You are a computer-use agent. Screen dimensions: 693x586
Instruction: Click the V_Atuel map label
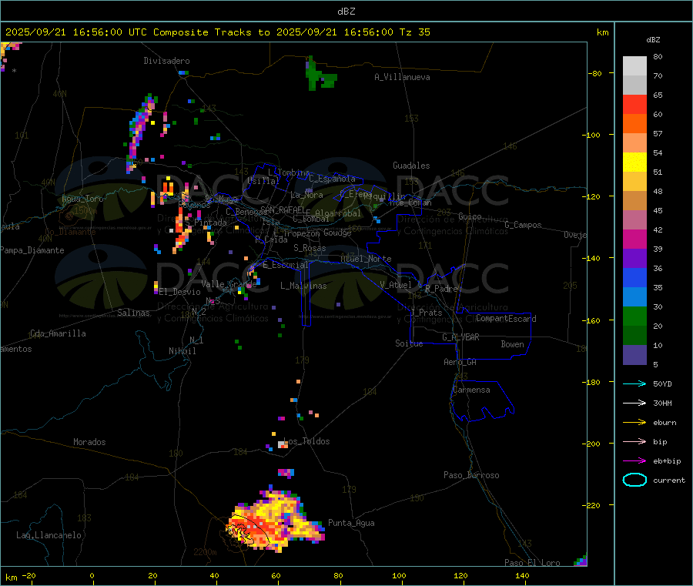(396, 285)
